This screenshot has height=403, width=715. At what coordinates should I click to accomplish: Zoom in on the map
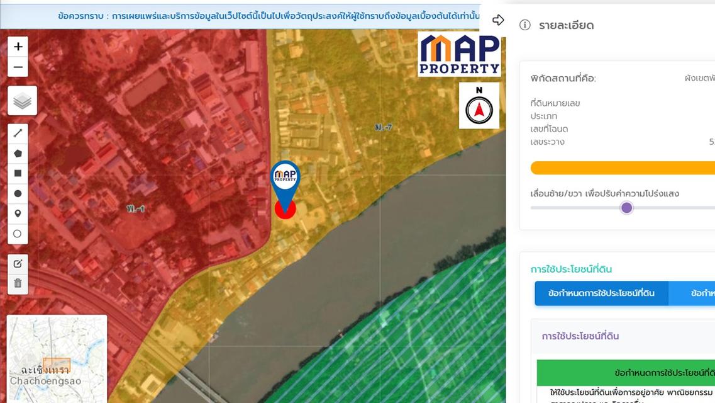[x=18, y=47]
